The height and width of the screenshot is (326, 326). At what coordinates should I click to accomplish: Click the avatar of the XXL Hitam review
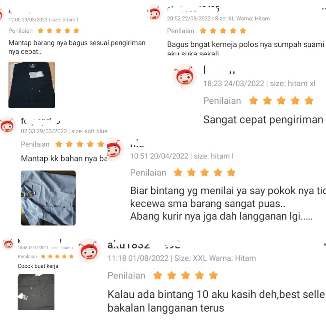89,251
